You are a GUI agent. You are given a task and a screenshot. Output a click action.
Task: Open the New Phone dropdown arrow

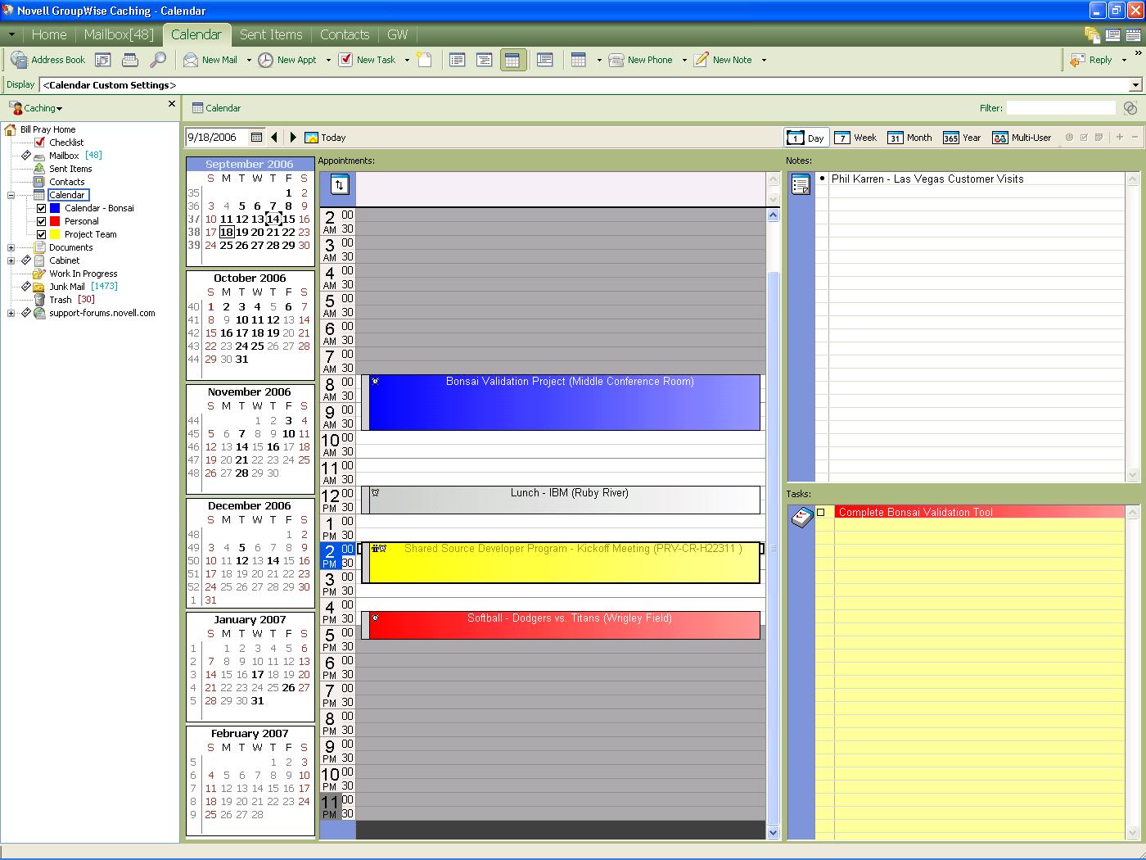coord(684,60)
